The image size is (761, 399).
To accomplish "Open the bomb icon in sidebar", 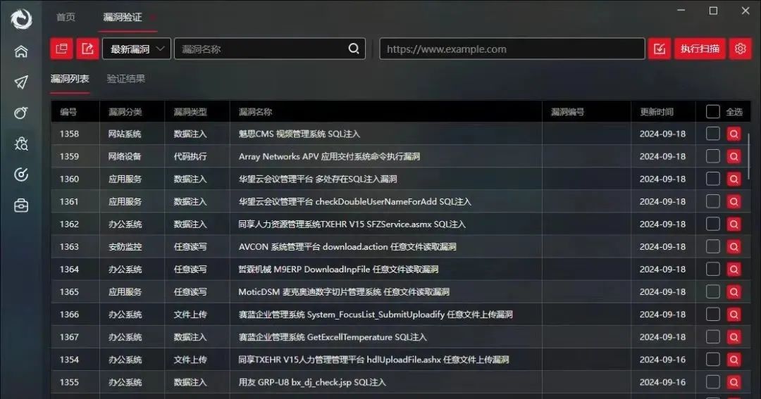I will pyautogui.click(x=21, y=113).
